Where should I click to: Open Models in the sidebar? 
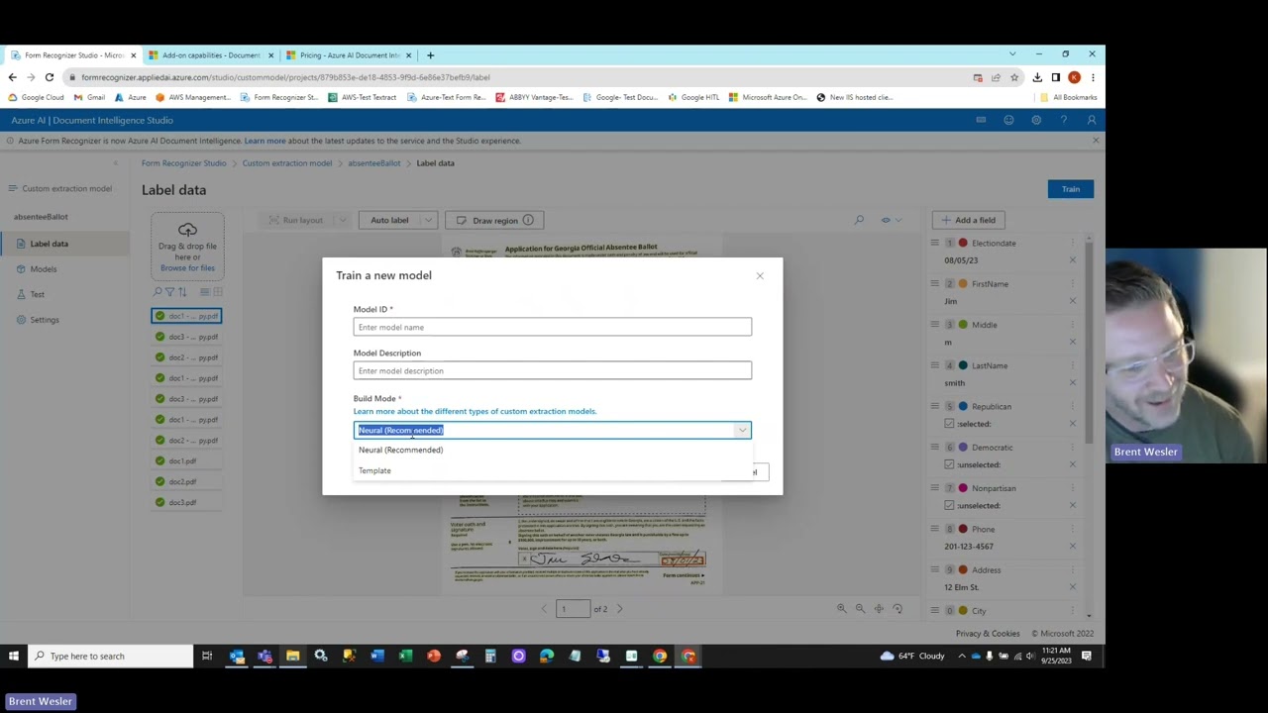(64, 269)
